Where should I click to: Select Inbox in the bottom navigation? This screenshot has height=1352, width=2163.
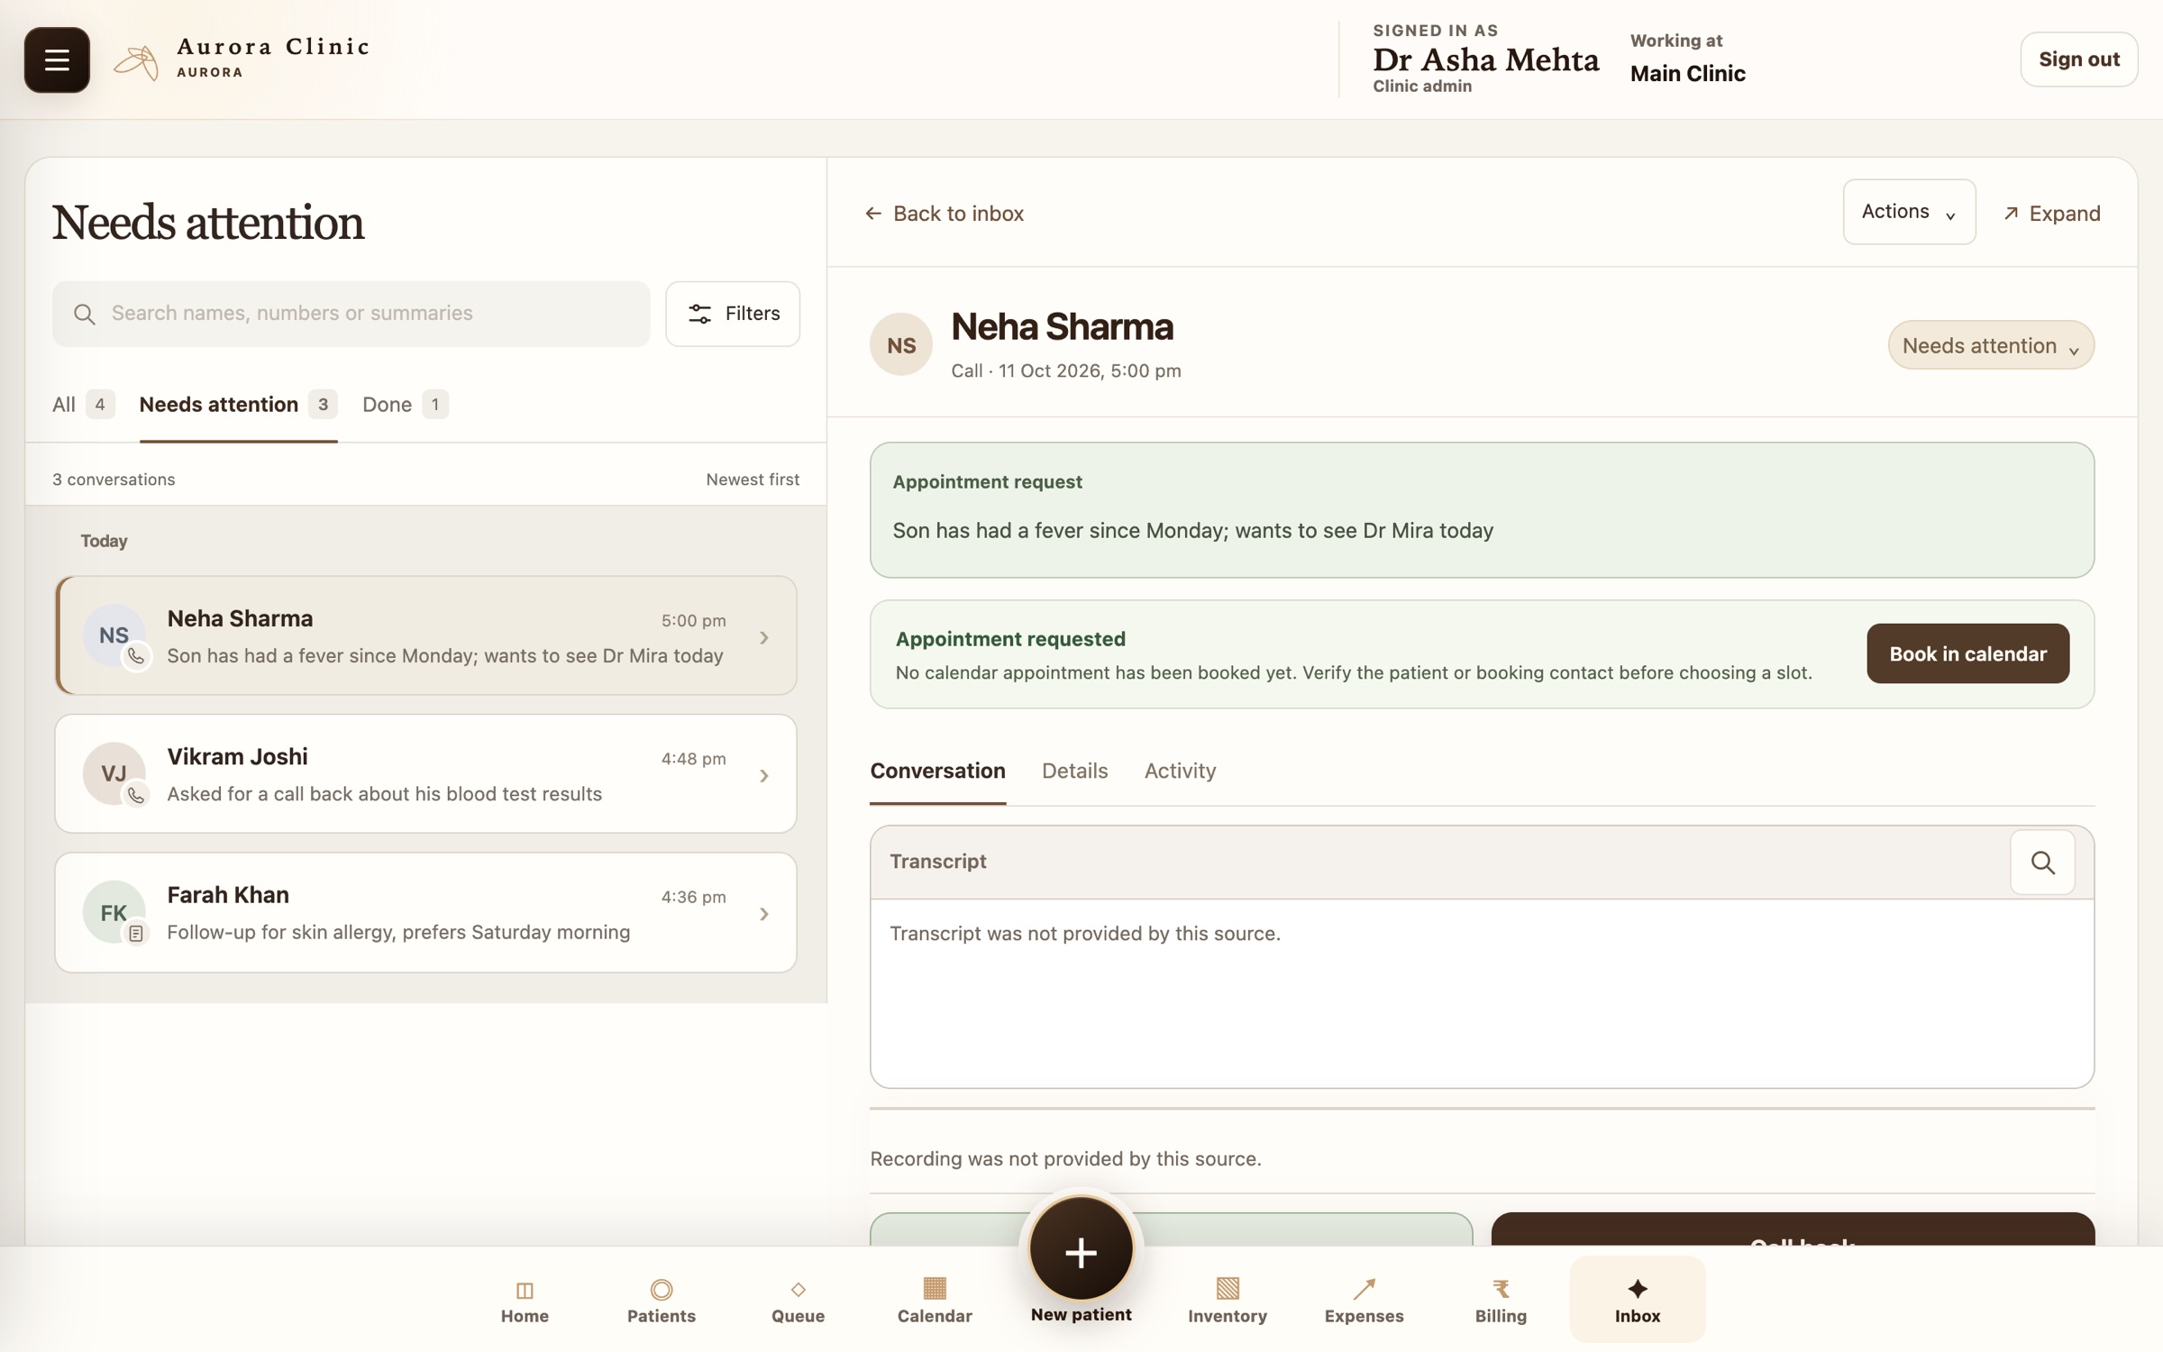point(1638,1301)
